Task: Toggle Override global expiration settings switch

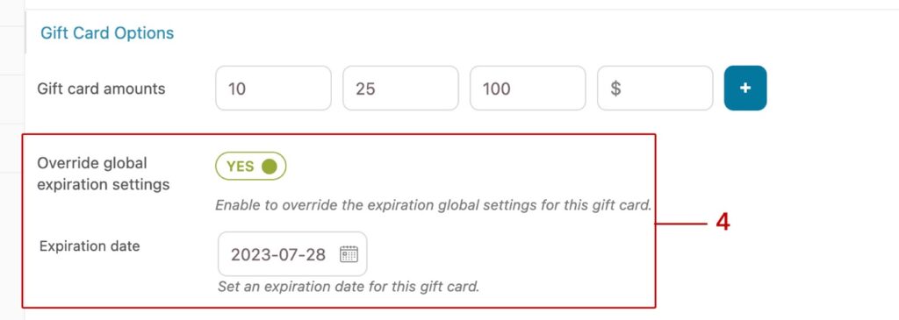Action: (x=250, y=166)
